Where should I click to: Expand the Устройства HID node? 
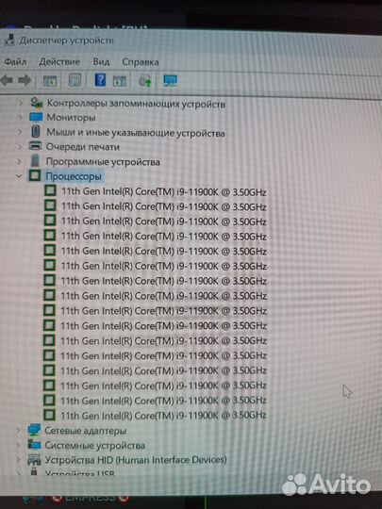tap(19, 460)
